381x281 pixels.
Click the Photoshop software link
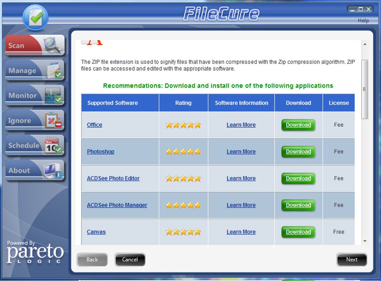click(100, 151)
